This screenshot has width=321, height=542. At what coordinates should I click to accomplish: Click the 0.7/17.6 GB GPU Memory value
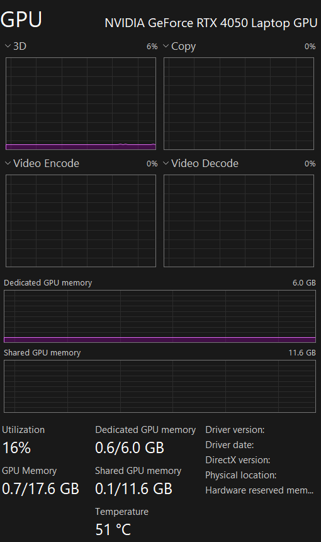40,489
